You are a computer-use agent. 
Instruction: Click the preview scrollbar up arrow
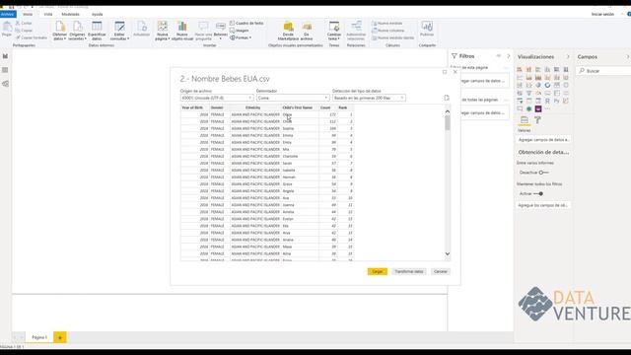448,111
